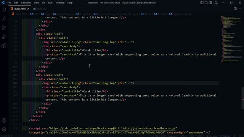The image size is (244, 137).
Task: Open the Manage gear menu
Action: 4,129
